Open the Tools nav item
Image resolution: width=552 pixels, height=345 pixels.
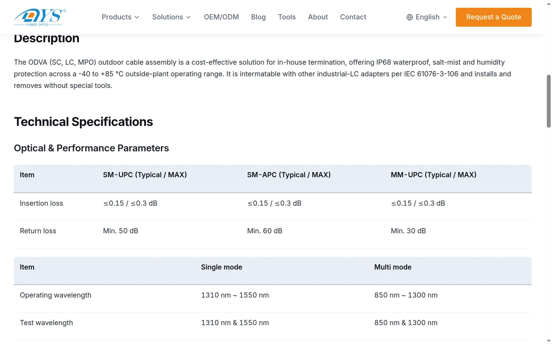tap(287, 17)
